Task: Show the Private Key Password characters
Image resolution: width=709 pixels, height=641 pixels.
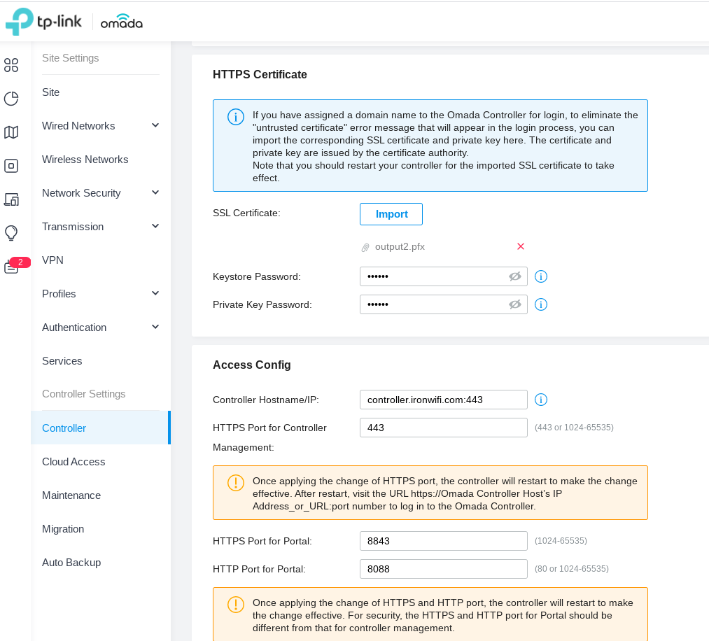Action: coord(515,304)
